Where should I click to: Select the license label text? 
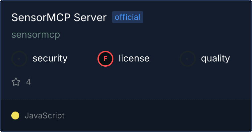click(134, 58)
